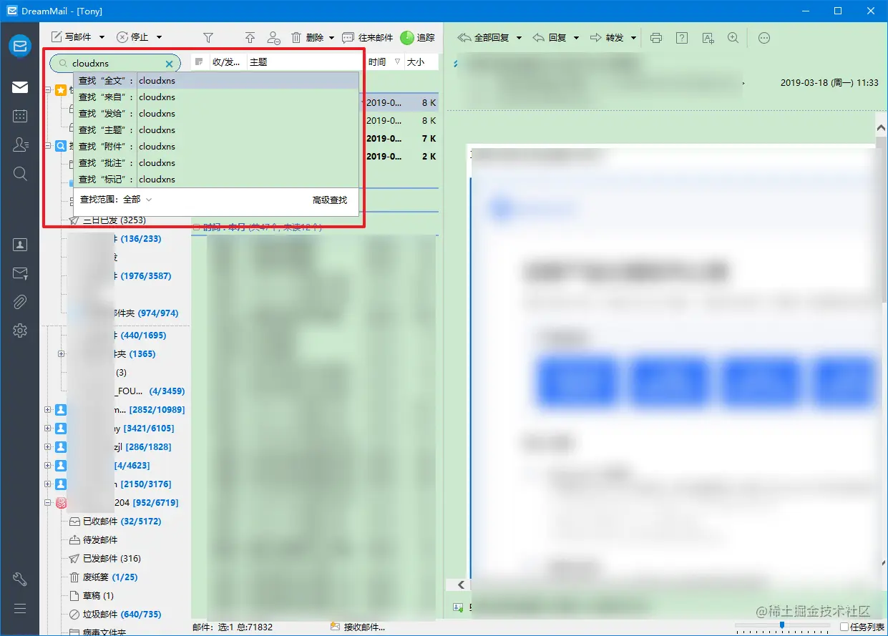Expand the account with count [4/4623]
This screenshot has height=636, width=888.
[48, 466]
